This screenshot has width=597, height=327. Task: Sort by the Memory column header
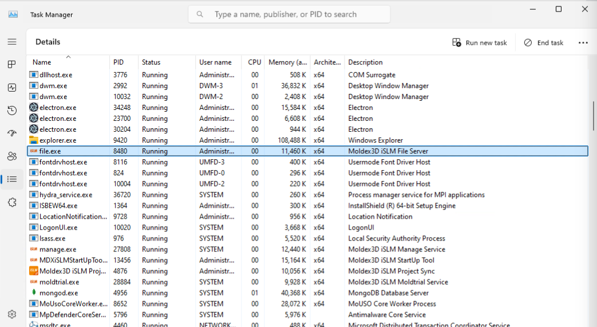[x=287, y=62]
